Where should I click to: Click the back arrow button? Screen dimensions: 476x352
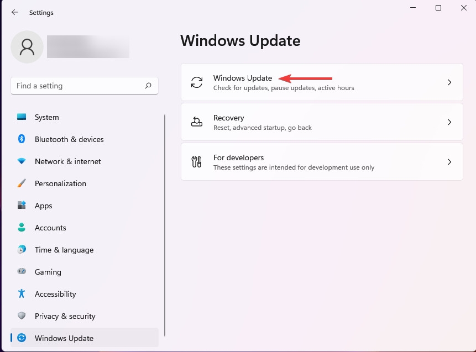click(x=14, y=12)
